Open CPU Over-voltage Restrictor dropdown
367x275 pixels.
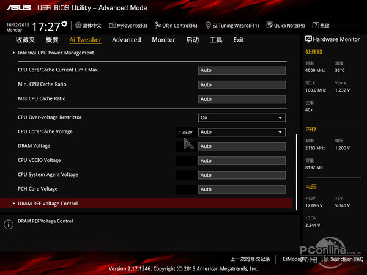tap(242, 117)
